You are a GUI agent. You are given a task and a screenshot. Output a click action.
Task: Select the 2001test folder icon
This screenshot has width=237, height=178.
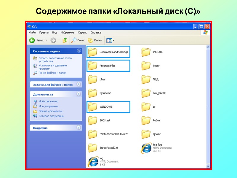point(92,120)
